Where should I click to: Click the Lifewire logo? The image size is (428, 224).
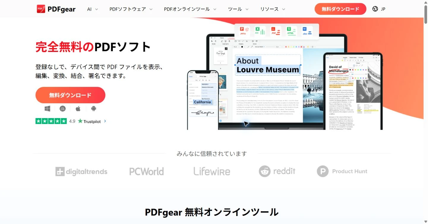click(x=212, y=171)
